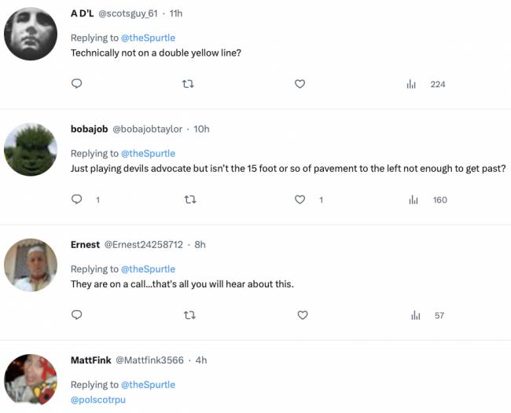View analytics showing 57 views
This screenshot has width=511, height=413.
428,316
